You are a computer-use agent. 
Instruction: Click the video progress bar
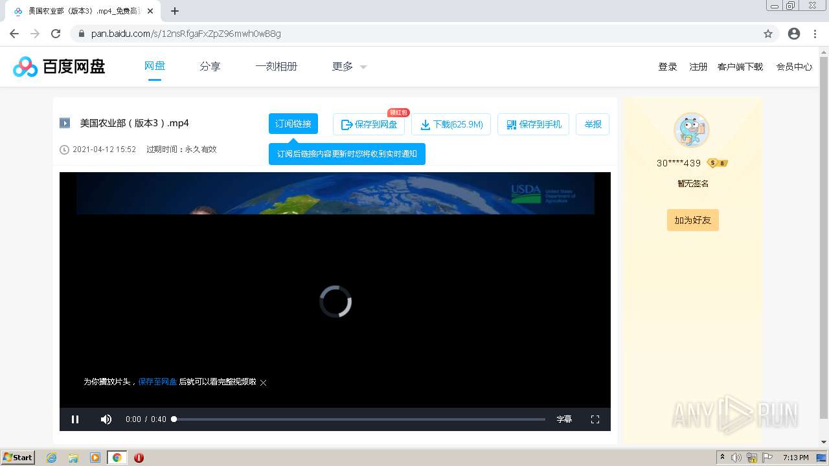(x=359, y=419)
